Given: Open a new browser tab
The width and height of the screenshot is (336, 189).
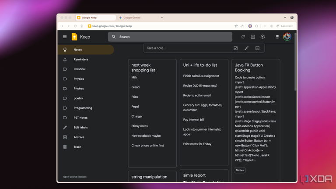Looking at the screenshot, I should coord(162,18).
